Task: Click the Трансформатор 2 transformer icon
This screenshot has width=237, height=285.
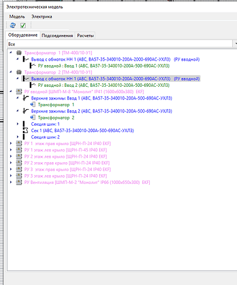Action: pos(19,72)
